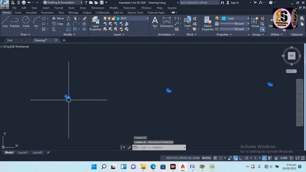
Task: Open the Cyan object color dropdown
Action: point(248,18)
